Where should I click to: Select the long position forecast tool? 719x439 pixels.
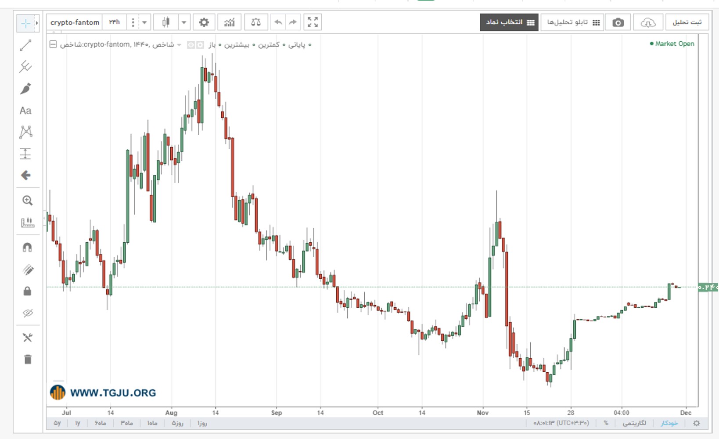[x=25, y=154]
